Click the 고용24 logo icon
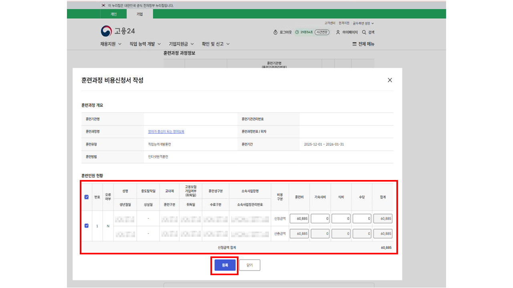This screenshot has width=513, height=288. 107,31
